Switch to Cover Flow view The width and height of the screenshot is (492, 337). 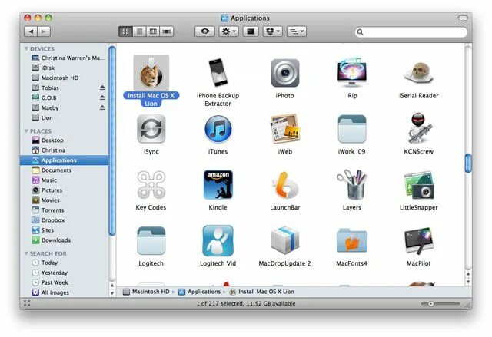167,31
